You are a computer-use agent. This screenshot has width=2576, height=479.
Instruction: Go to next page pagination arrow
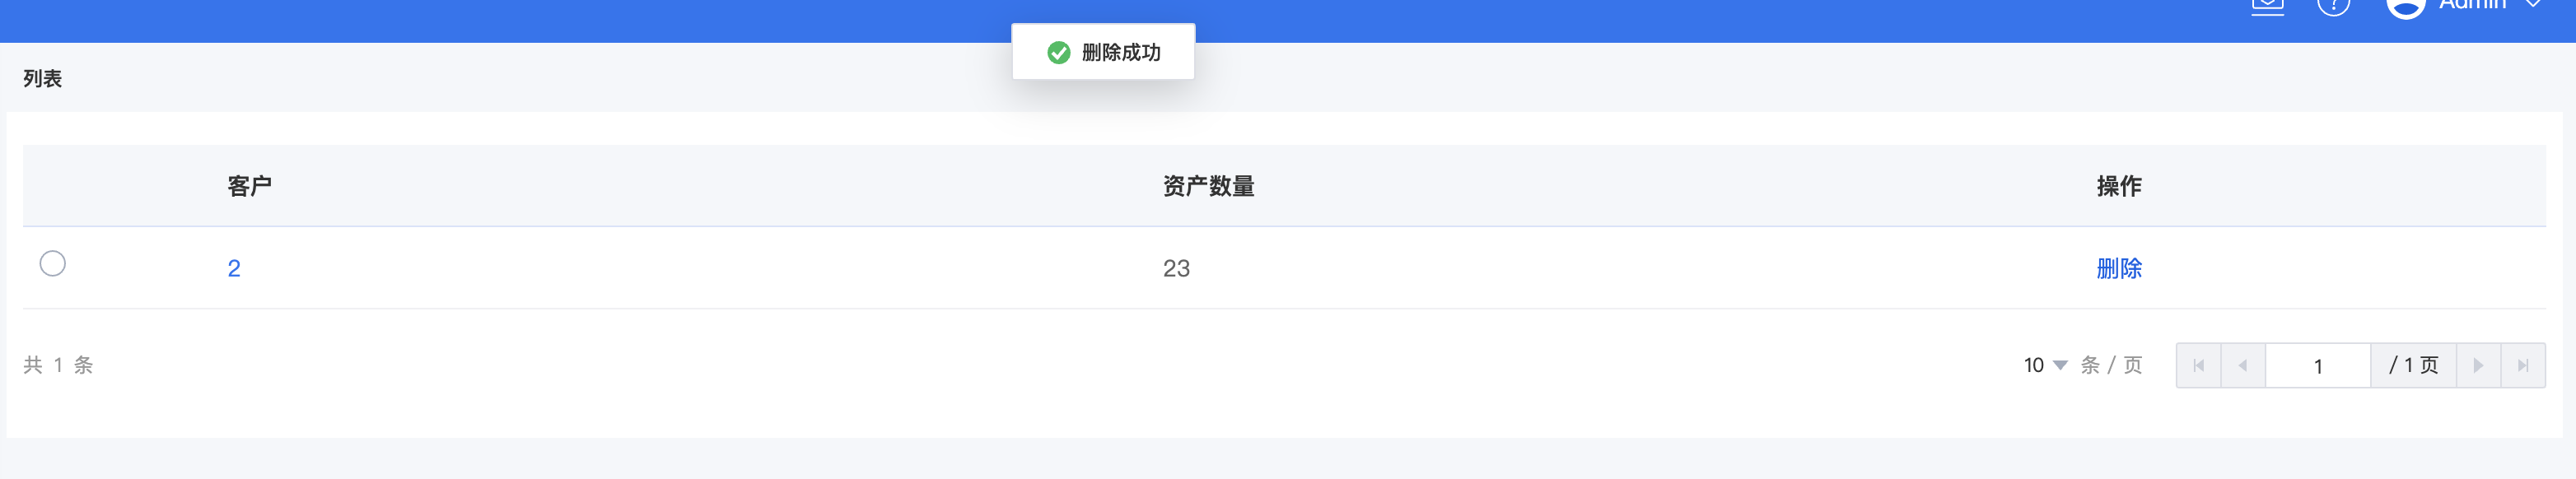(x=2478, y=365)
